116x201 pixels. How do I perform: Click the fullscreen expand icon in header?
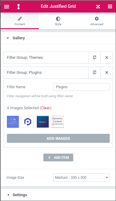(x=98, y=7)
